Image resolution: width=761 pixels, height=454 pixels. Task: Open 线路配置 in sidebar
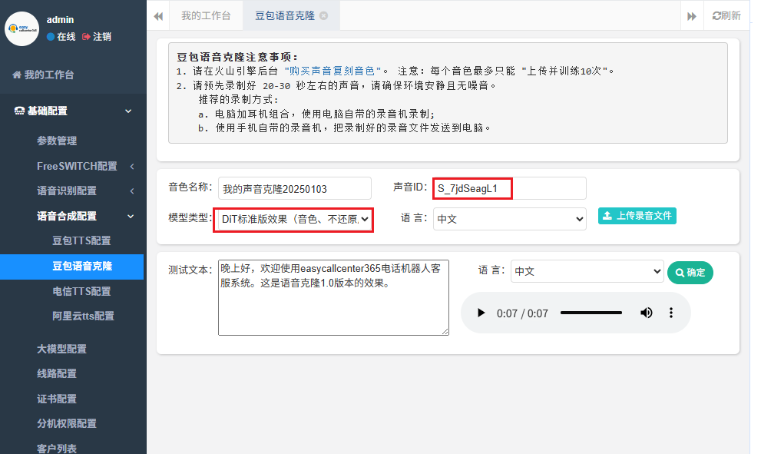(57, 374)
